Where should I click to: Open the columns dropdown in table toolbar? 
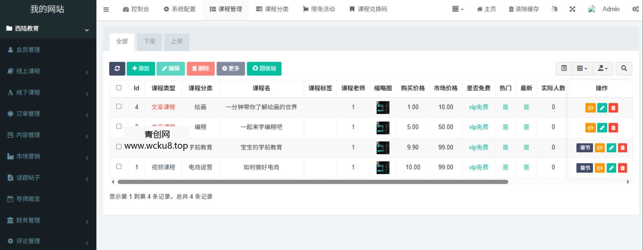point(582,68)
